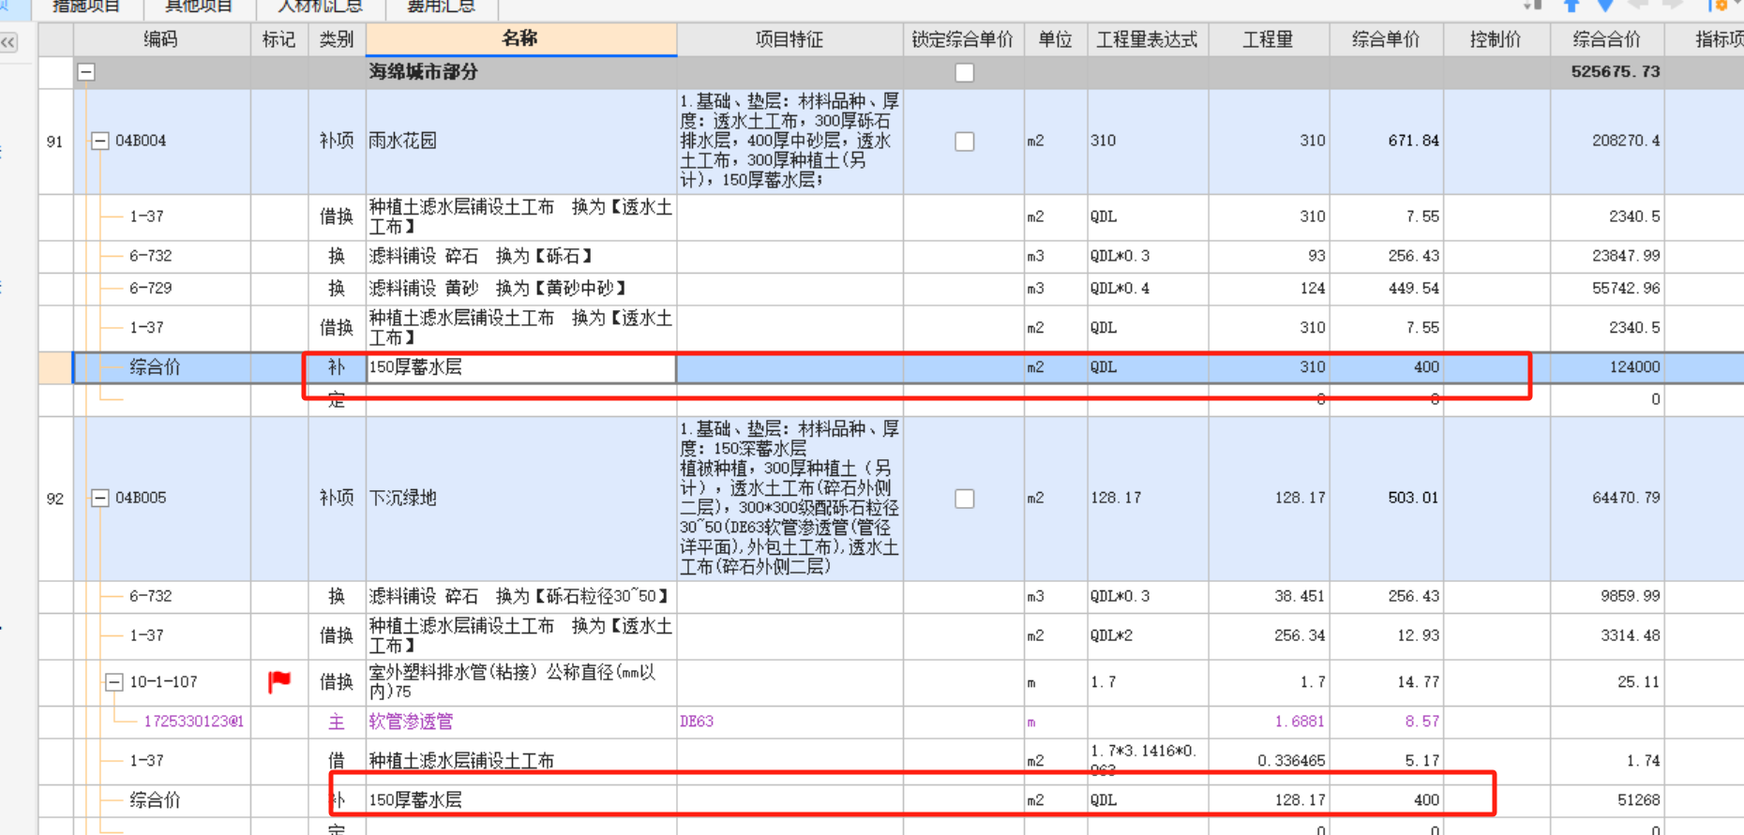Edit the 150厚蓄水层 name field in highlighted row
1744x835 pixels.
(520, 367)
